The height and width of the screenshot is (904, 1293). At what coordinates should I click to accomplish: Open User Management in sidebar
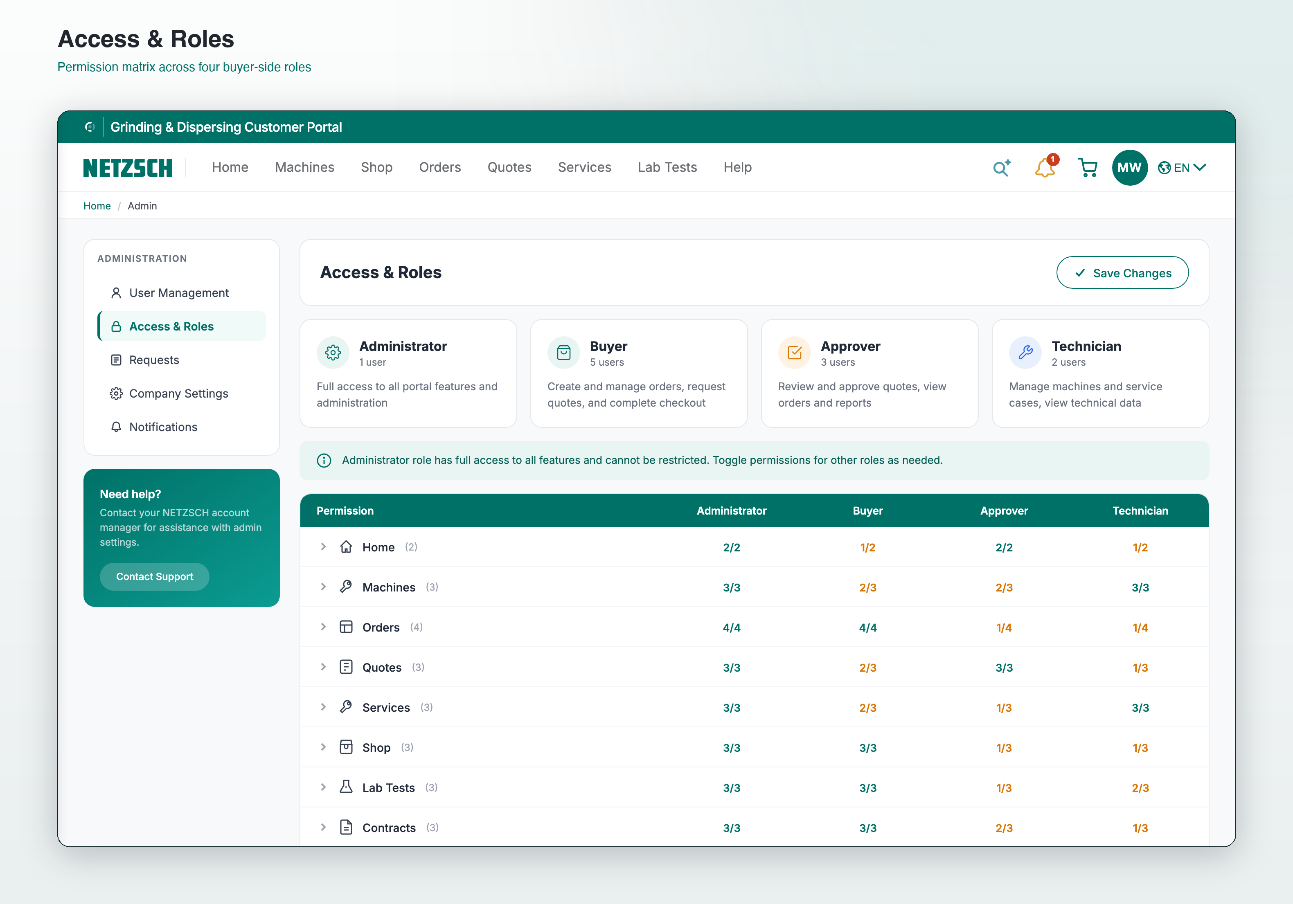181,293
